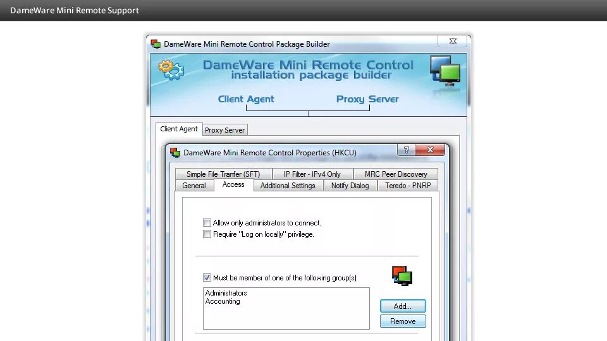607x341 pixels.
Task: Open the Properties dialog help button
Action: (406, 150)
